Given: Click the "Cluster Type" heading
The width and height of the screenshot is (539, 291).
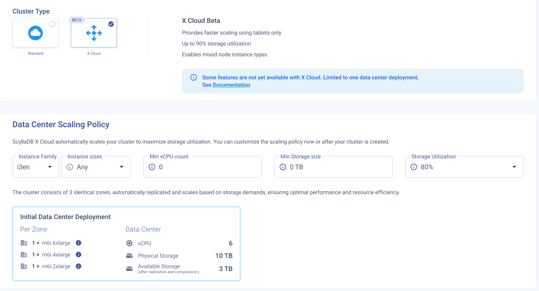Looking at the screenshot, I should [x=31, y=11].
